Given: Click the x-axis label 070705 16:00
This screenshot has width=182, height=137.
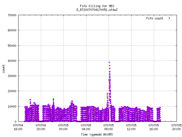Looking at the screenshot, I should click(154, 127).
